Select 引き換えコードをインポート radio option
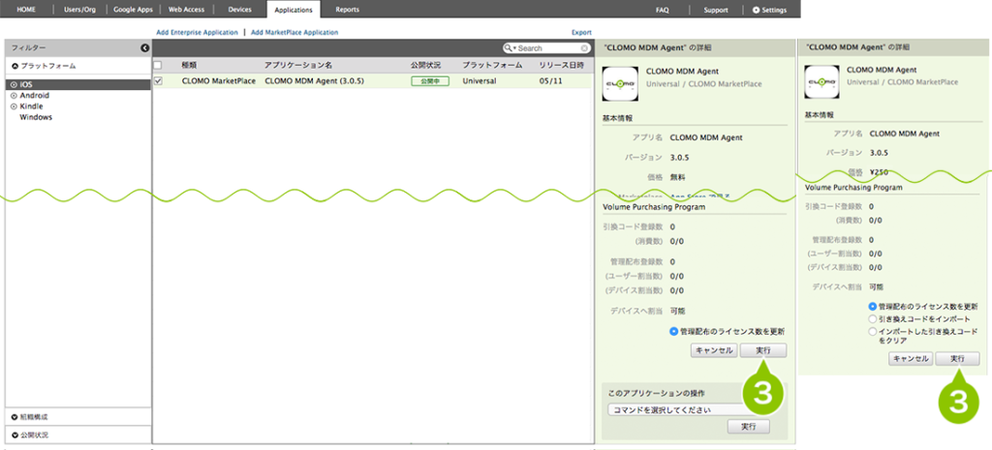The height and width of the screenshot is (450, 992). point(873,318)
